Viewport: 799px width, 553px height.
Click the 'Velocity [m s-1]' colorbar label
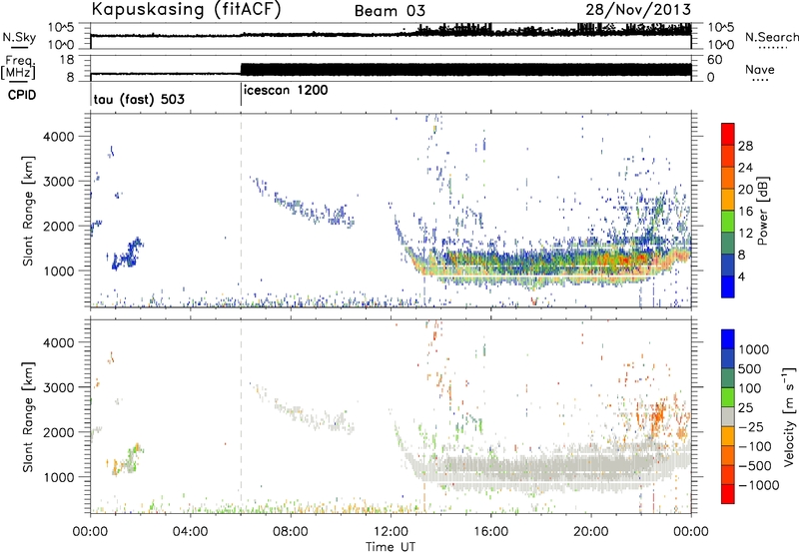click(789, 416)
